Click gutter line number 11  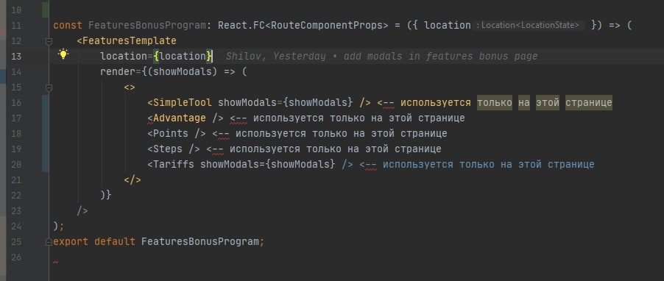(16, 26)
